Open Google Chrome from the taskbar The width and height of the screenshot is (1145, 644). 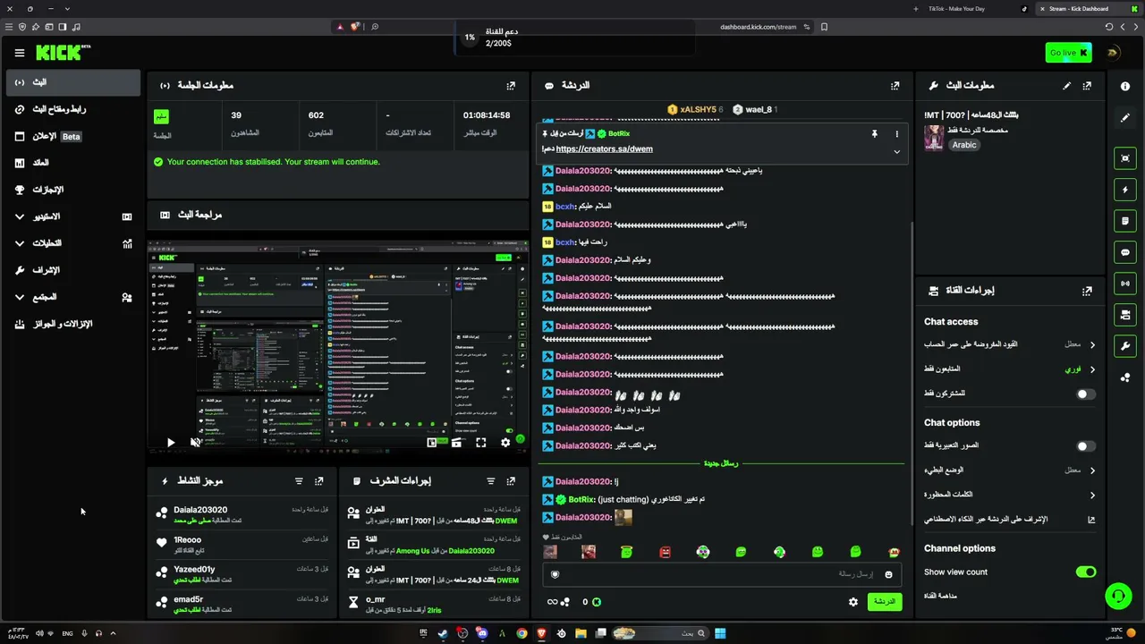tap(522, 633)
